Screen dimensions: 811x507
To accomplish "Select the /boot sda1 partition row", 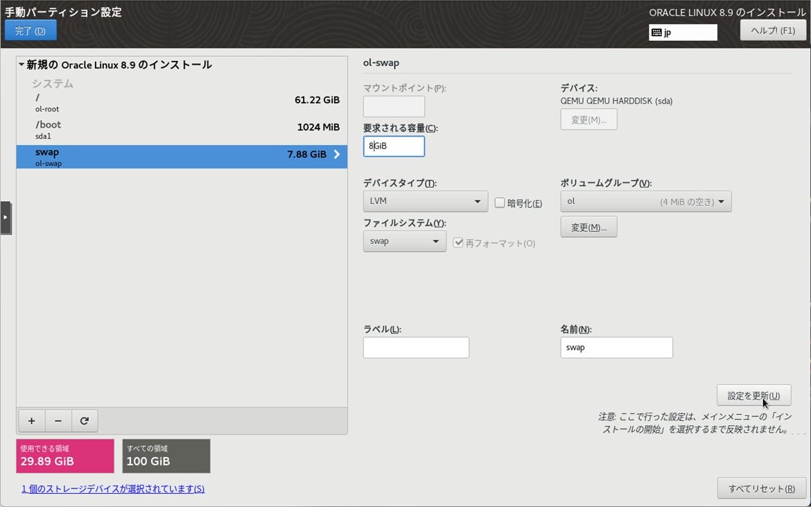I will (x=182, y=130).
